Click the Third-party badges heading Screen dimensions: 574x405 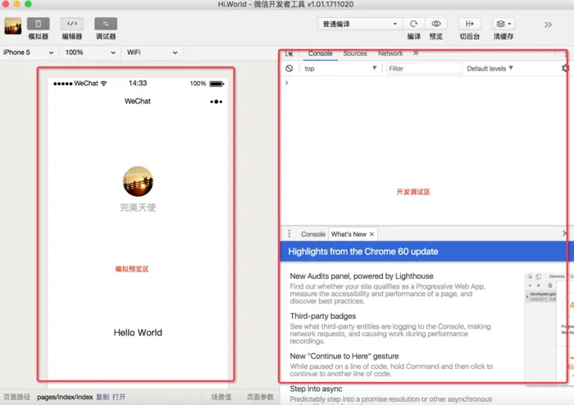tap(322, 316)
